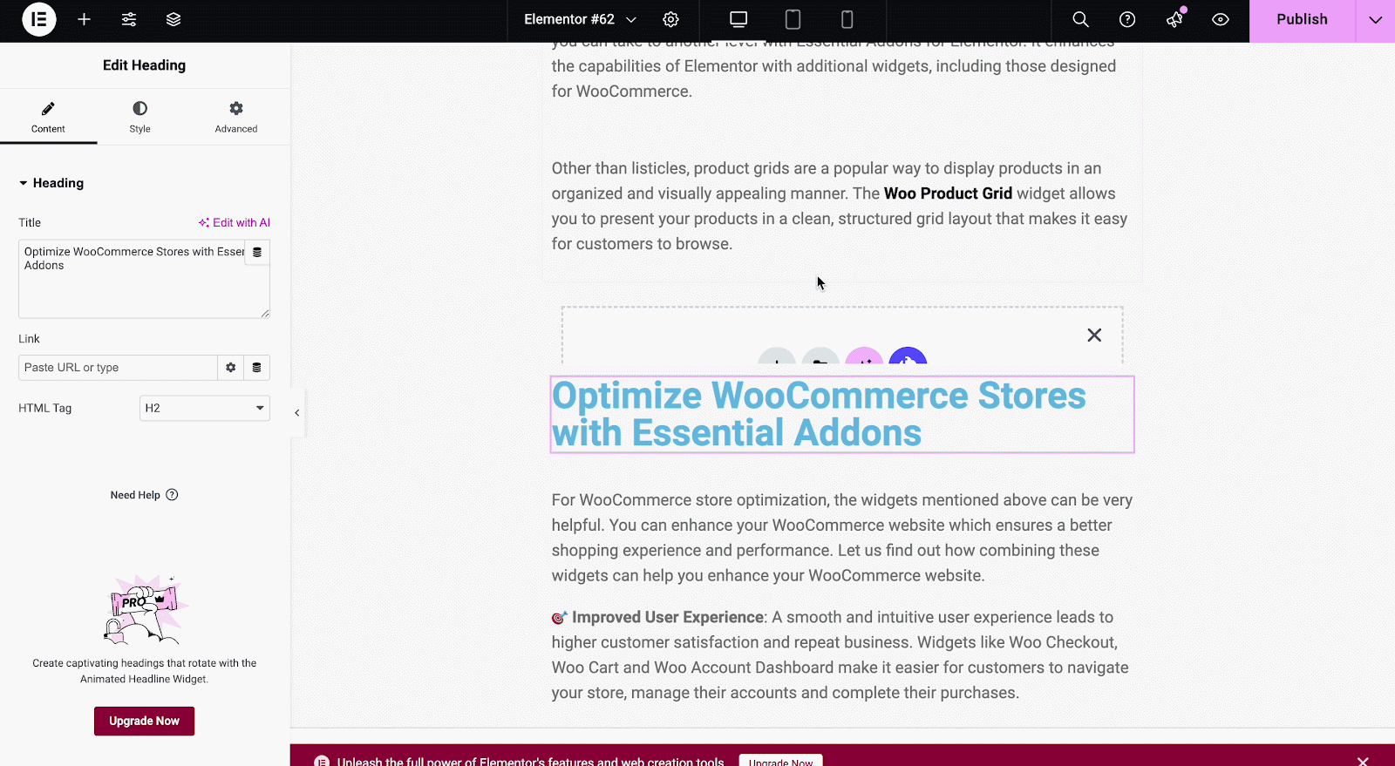
Task: Open the help center icon
Action: tap(1127, 19)
